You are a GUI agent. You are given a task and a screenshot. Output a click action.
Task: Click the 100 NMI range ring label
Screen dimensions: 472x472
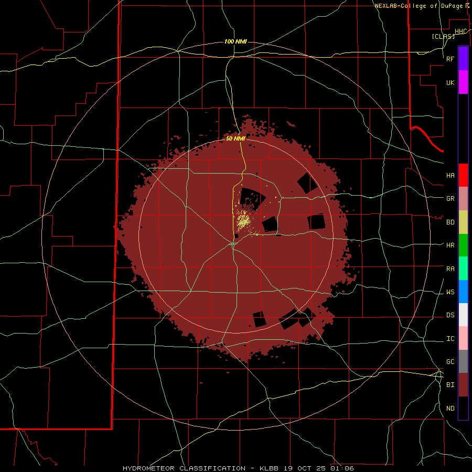[x=235, y=41]
